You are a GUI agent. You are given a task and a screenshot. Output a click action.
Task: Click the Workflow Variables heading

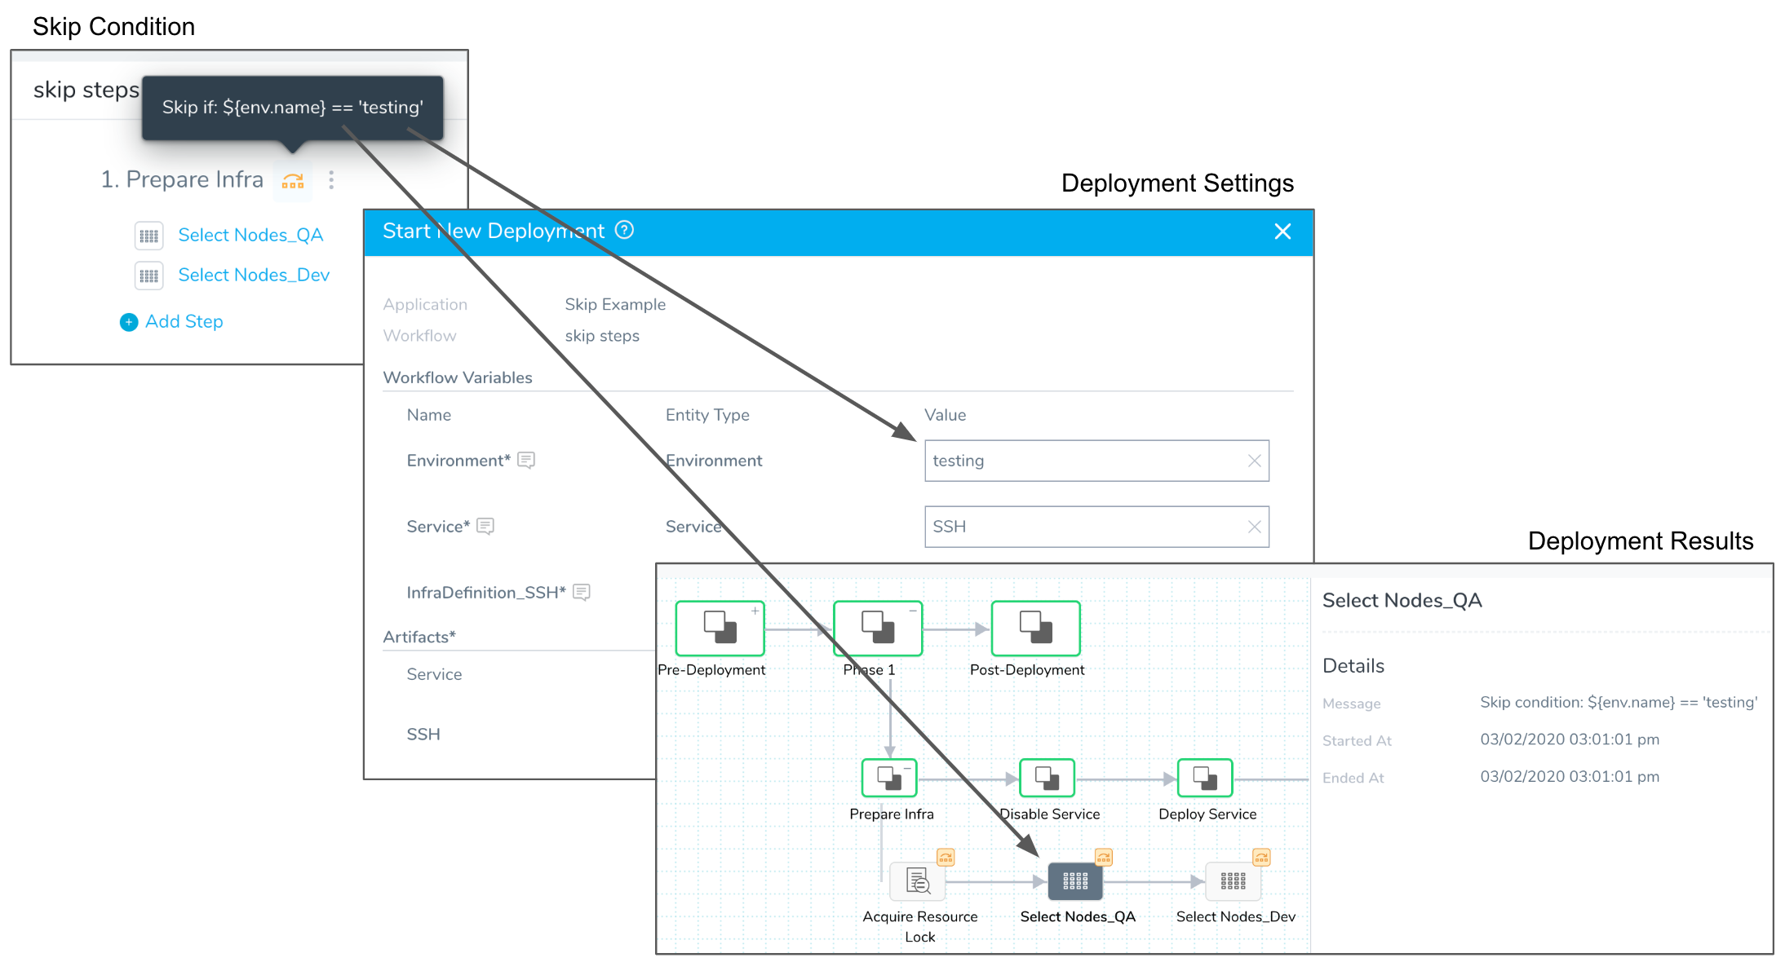(x=458, y=377)
